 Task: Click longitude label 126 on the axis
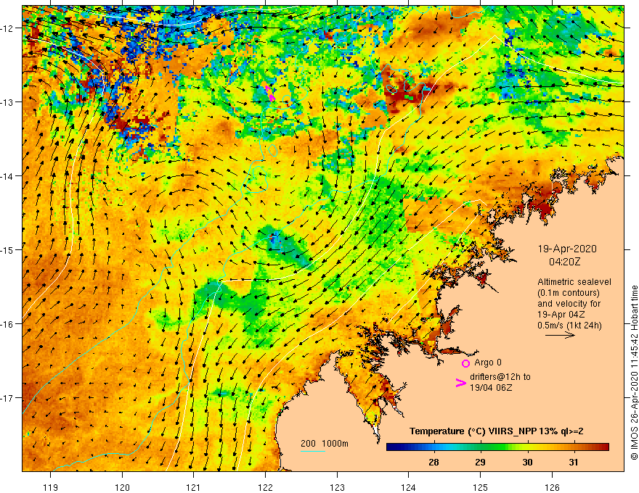[x=552, y=487]
